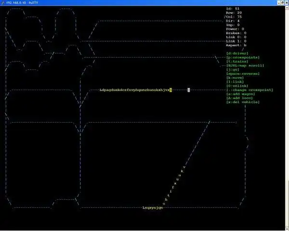The height and width of the screenshot is (231, 289).
Task: Click the yellow highlighted end of the train
Action: click(171, 90)
